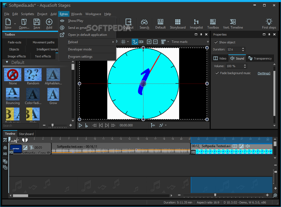Open First steps lightbulb icon
Image resolution: width=281 pixels, height=207 pixels.
point(269,22)
